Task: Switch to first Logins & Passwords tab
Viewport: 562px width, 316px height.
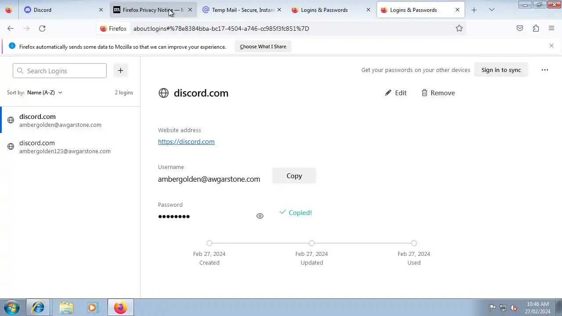Action: coord(331,10)
